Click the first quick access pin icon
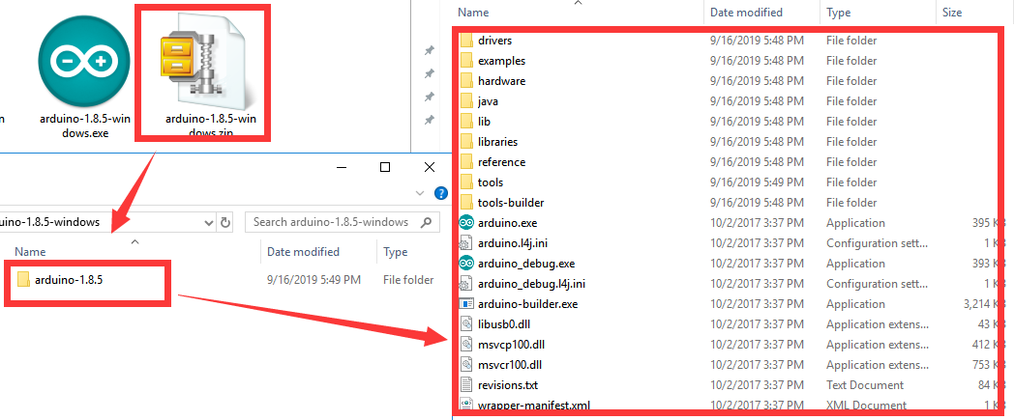Viewport: 1014px width, 420px height. [x=429, y=50]
